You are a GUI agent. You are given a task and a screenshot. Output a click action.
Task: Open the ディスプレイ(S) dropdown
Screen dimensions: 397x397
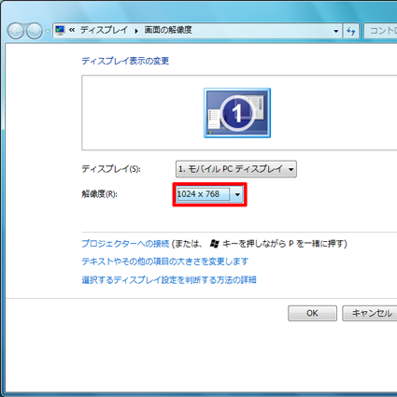pos(236,169)
